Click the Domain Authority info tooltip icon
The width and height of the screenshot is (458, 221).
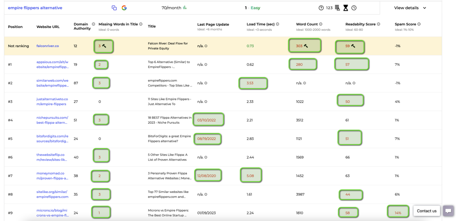(93, 24)
